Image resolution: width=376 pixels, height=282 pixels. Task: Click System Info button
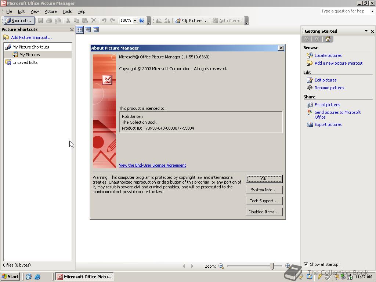tap(264, 190)
